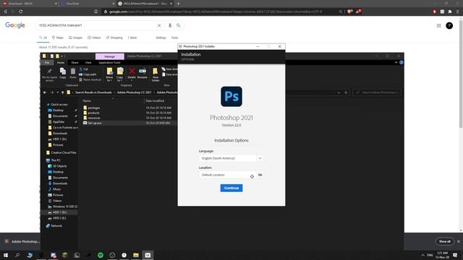Viewport: 463px width, 260px height.
Task: Select the Set-up.exe file
Action: [95, 123]
